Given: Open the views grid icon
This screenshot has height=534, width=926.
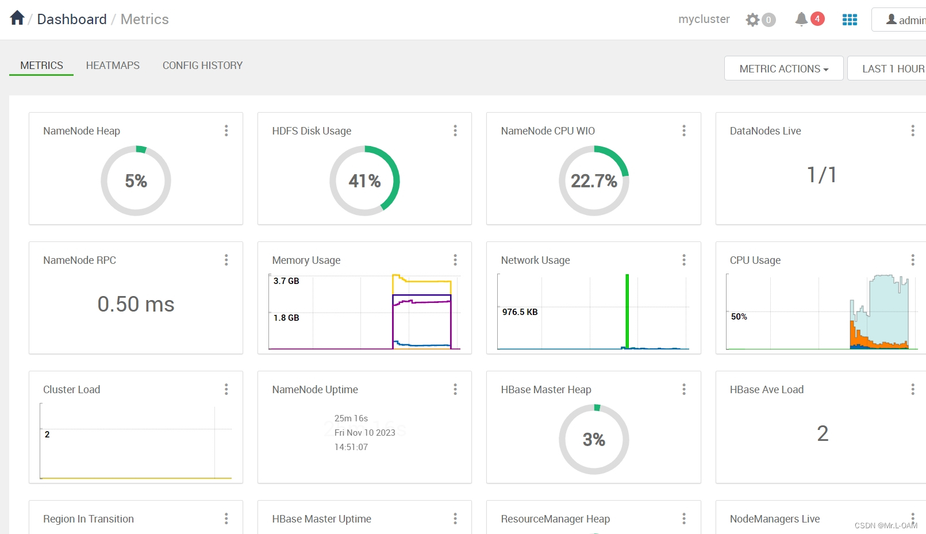Looking at the screenshot, I should click(x=850, y=20).
